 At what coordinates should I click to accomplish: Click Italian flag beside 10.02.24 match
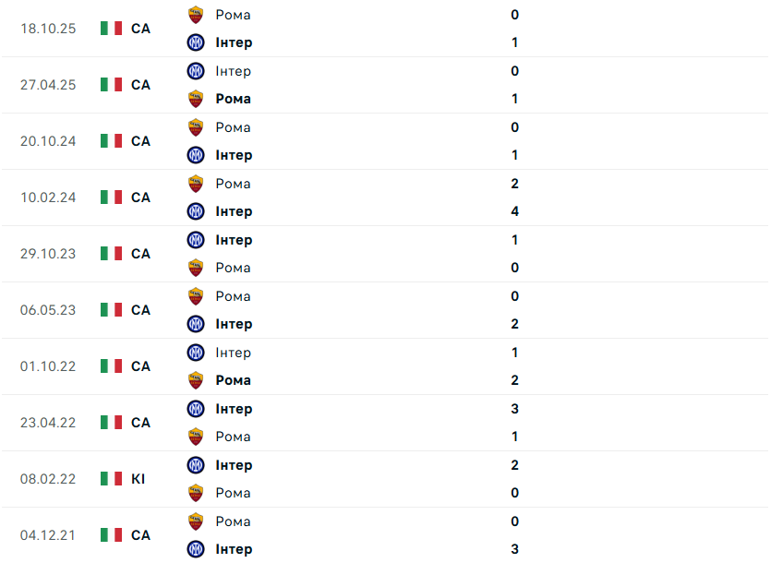point(112,198)
